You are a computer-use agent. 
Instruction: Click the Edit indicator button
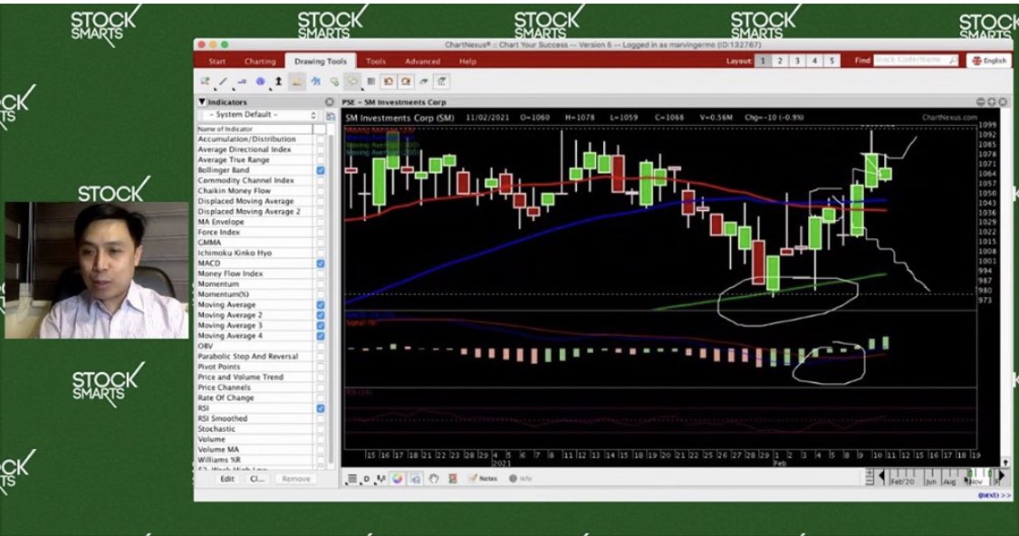(x=226, y=479)
